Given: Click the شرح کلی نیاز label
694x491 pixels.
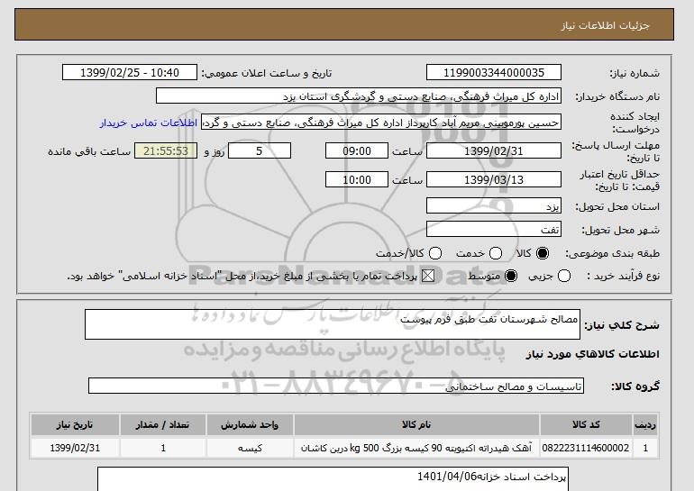Looking at the screenshot, I should tap(622, 325).
